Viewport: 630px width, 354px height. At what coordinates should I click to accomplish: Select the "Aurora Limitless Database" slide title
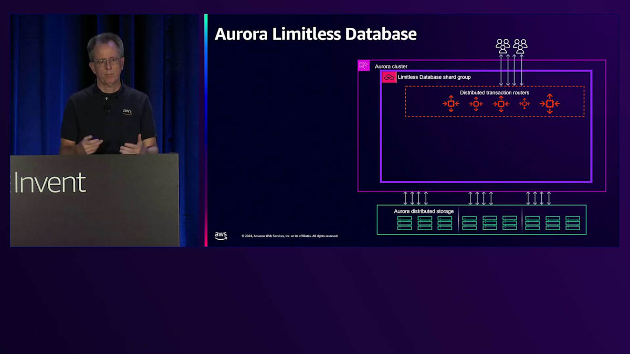pos(316,34)
